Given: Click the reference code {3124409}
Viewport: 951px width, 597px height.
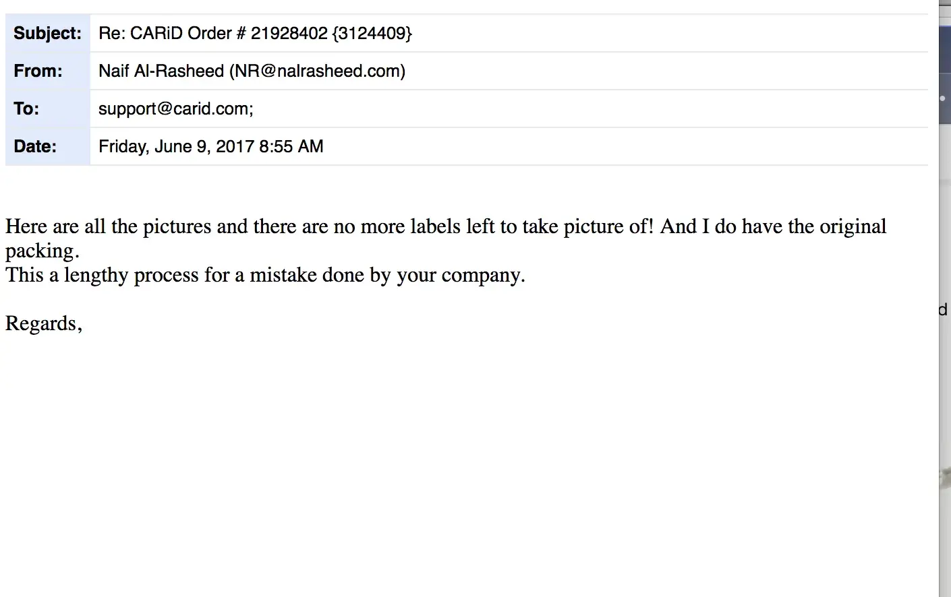Looking at the screenshot, I should (x=372, y=33).
